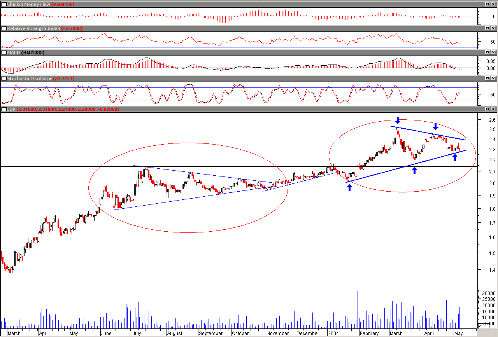The height and width of the screenshot is (337, 498).
Task: Maximize the Relative Strength Index panel
Action: point(487,28)
